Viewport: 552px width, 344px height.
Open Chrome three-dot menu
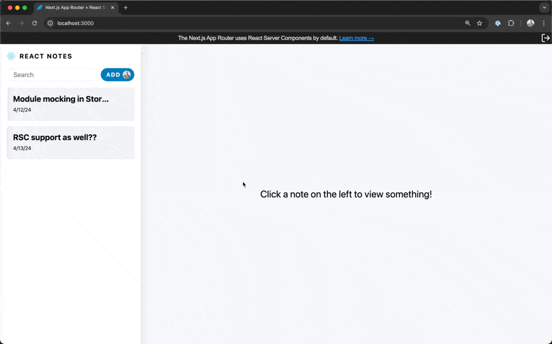pos(544,23)
